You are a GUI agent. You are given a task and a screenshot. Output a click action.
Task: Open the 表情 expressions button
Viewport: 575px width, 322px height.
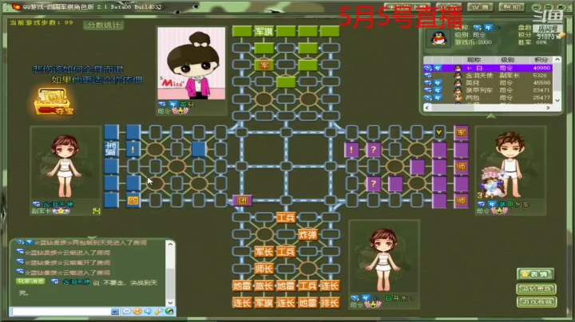click(535, 274)
